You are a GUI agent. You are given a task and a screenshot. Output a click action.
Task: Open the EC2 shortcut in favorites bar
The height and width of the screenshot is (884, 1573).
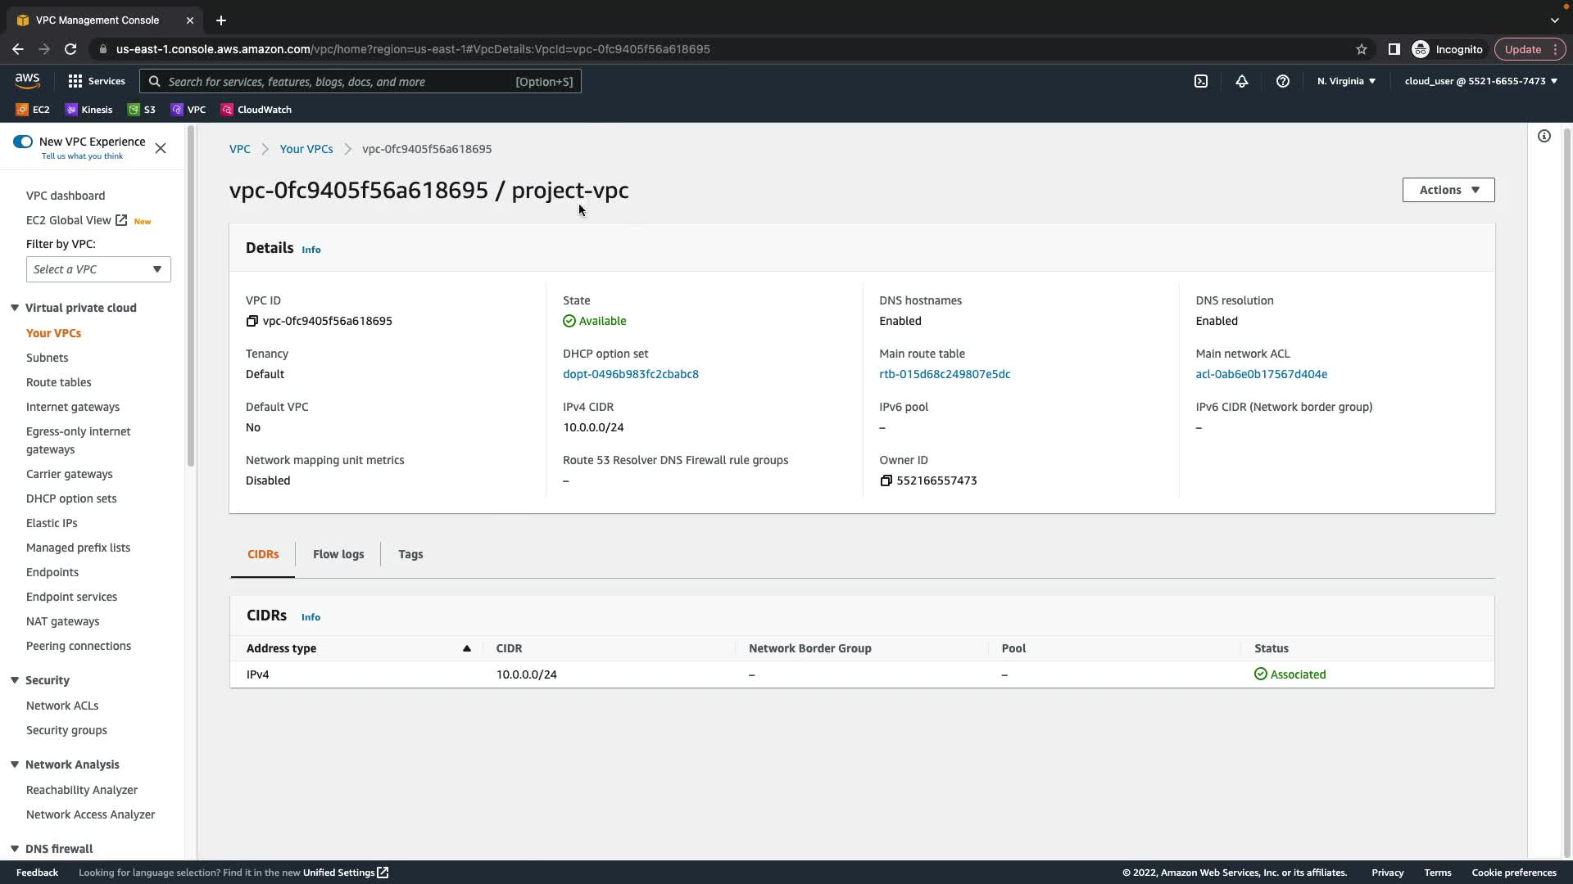click(x=33, y=110)
